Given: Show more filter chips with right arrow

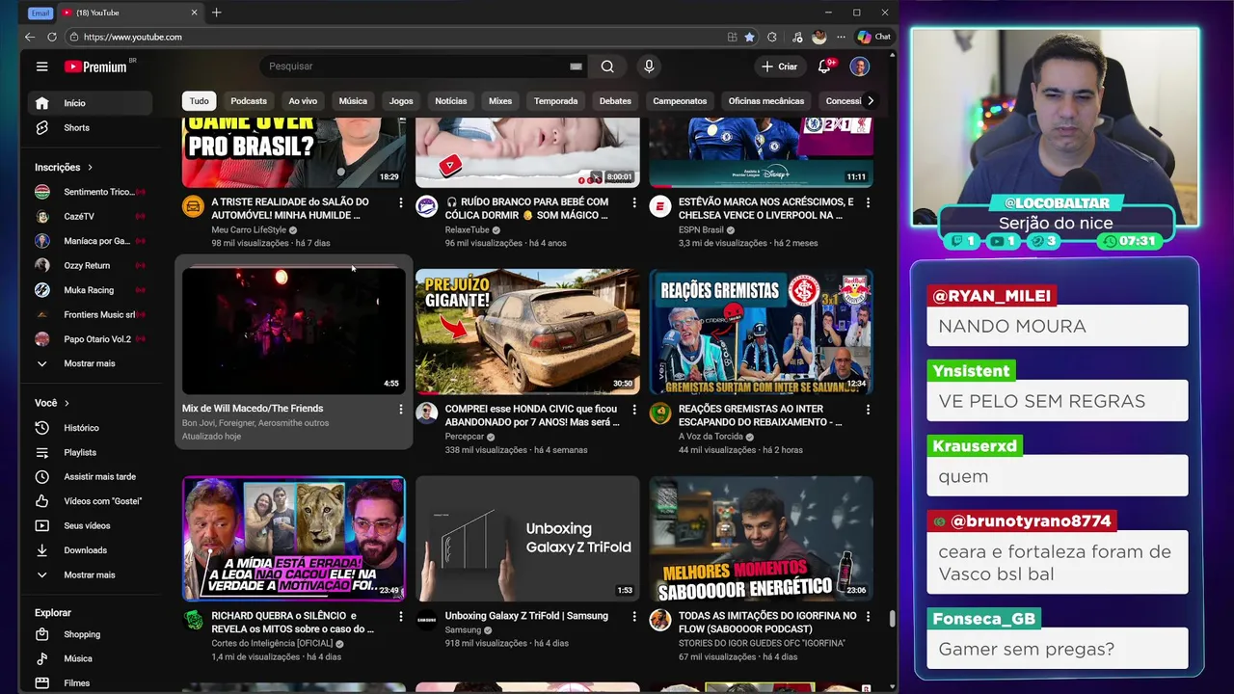Looking at the screenshot, I should [871, 101].
